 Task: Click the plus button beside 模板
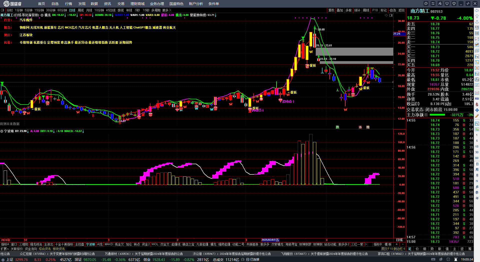396,244
